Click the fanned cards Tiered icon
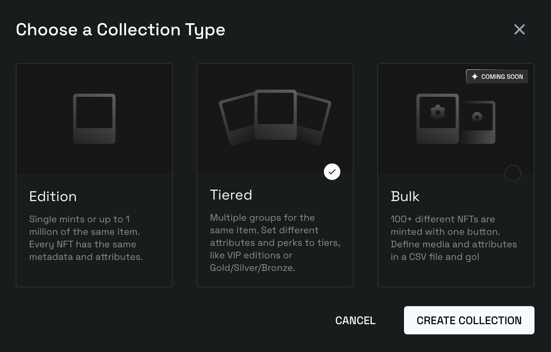 pyautogui.click(x=275, y=118)
